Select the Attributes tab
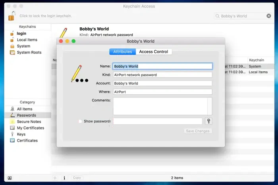The width and height of the screenshot is (278, 185). [122, 51]
